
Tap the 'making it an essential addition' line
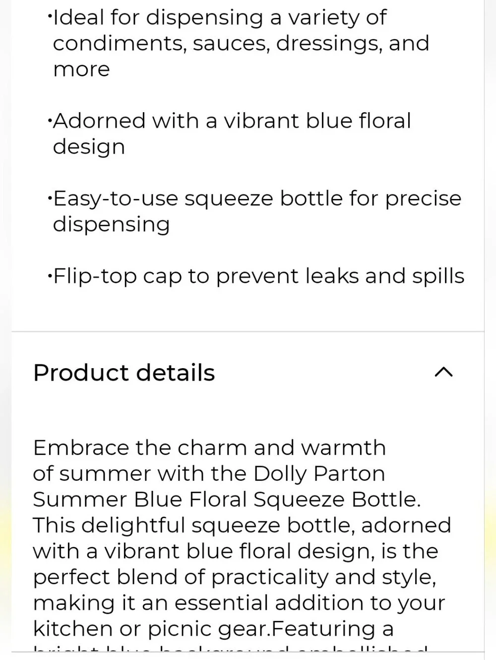(x=239, y=603)
